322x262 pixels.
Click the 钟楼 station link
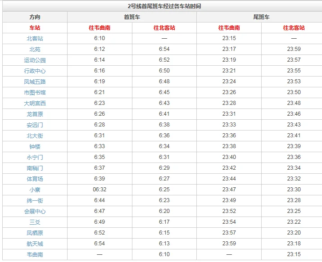[35, 146]
